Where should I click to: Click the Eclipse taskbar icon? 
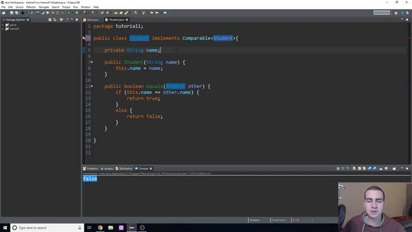pos(131,227)
